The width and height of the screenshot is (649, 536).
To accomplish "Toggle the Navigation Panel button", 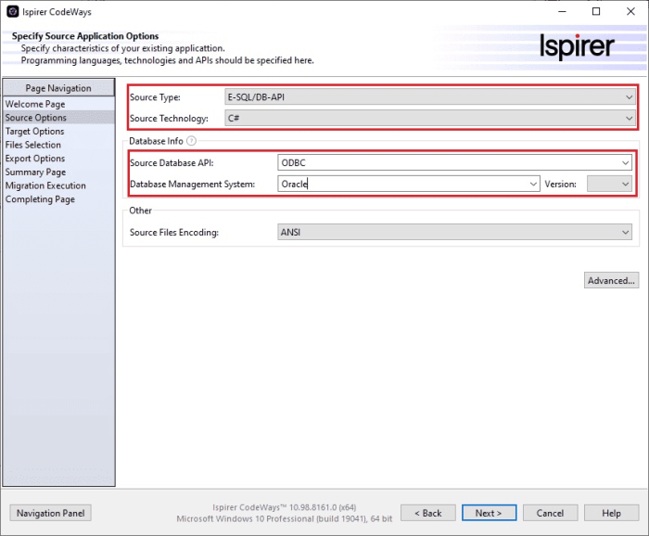I will (51, 513).
